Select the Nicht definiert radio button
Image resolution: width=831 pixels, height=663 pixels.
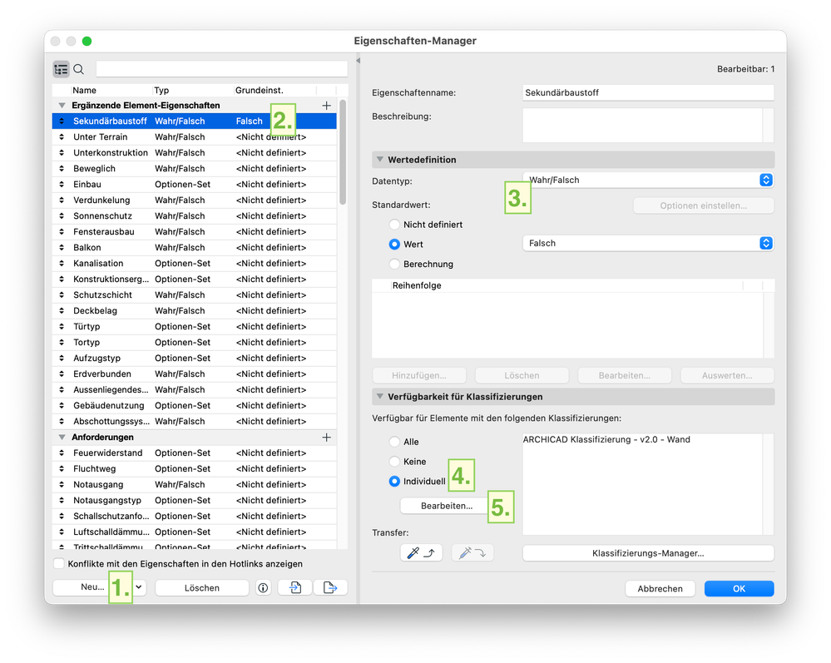point(394,224)
